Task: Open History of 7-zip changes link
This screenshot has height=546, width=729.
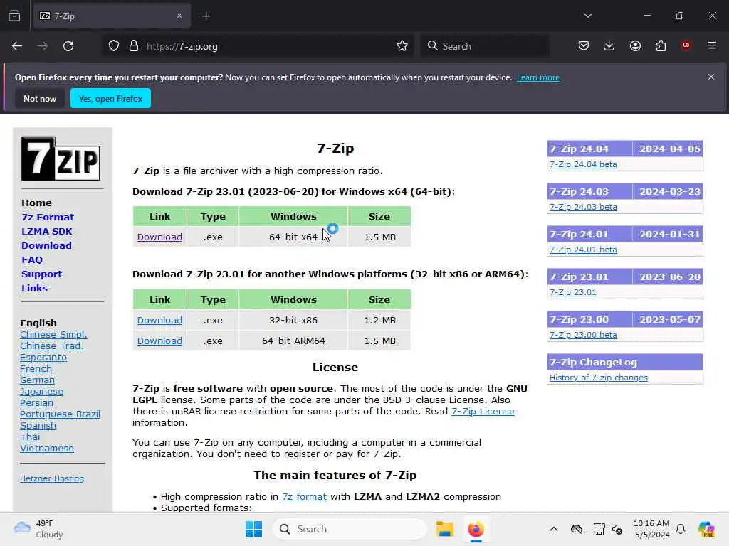Action: click(598, 378)
